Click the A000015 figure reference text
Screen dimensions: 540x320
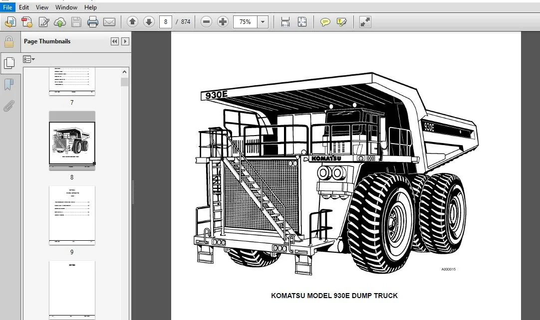pos(448,270)
